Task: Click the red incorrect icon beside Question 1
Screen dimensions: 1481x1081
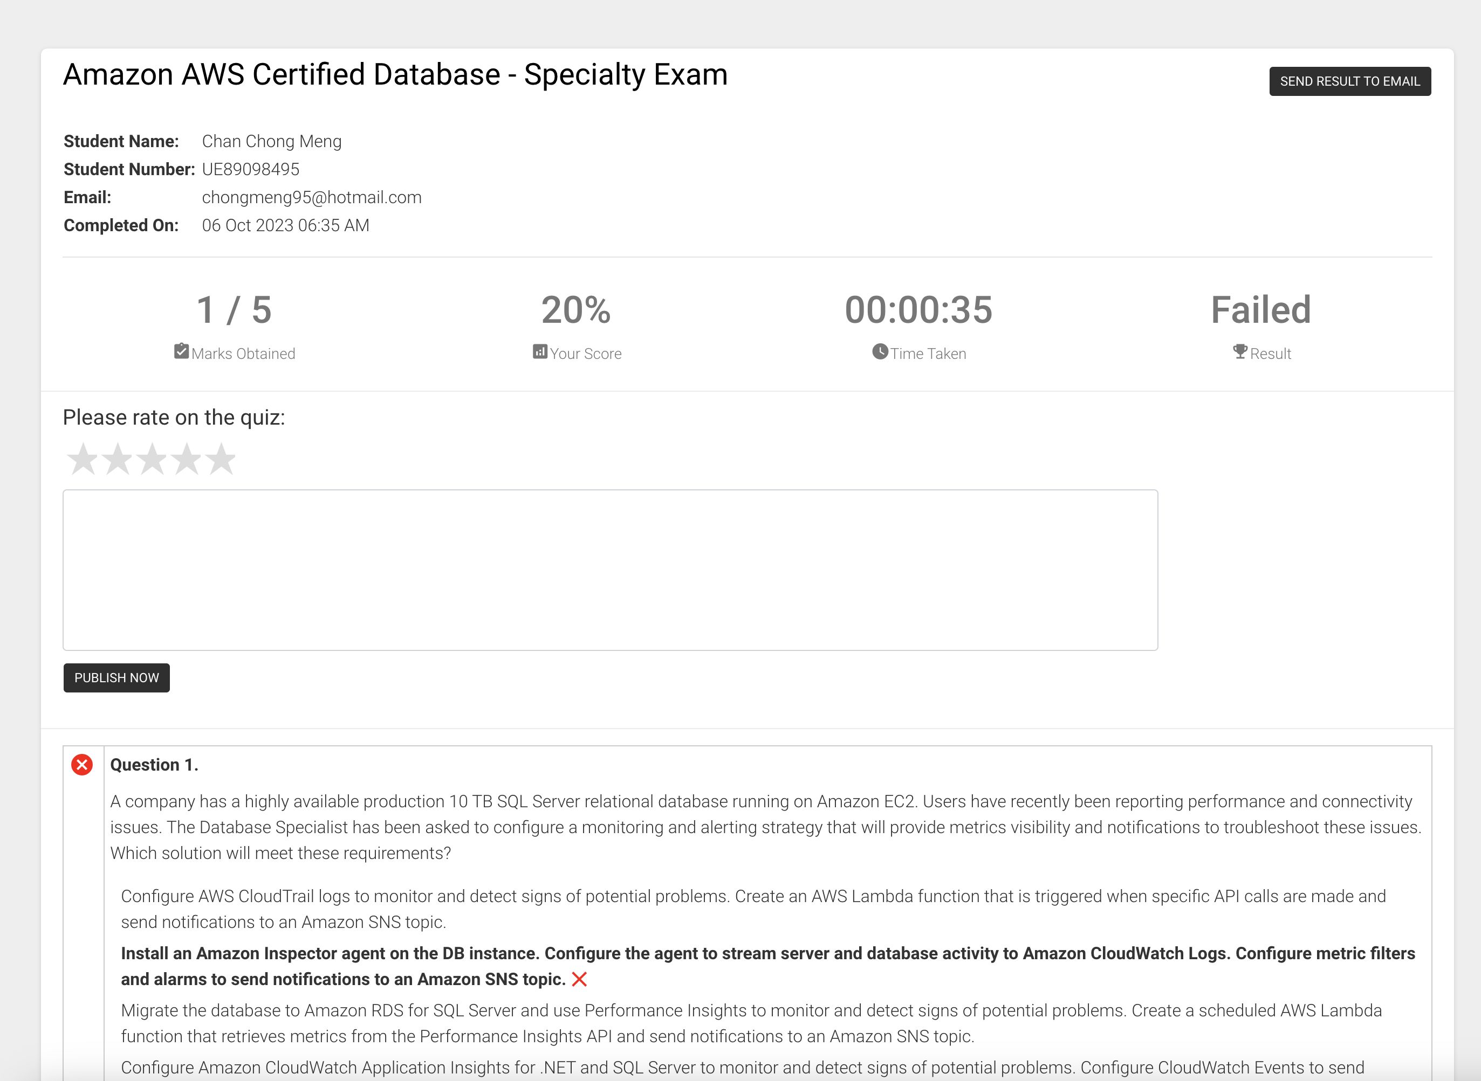Action: (x=82, y=765)
